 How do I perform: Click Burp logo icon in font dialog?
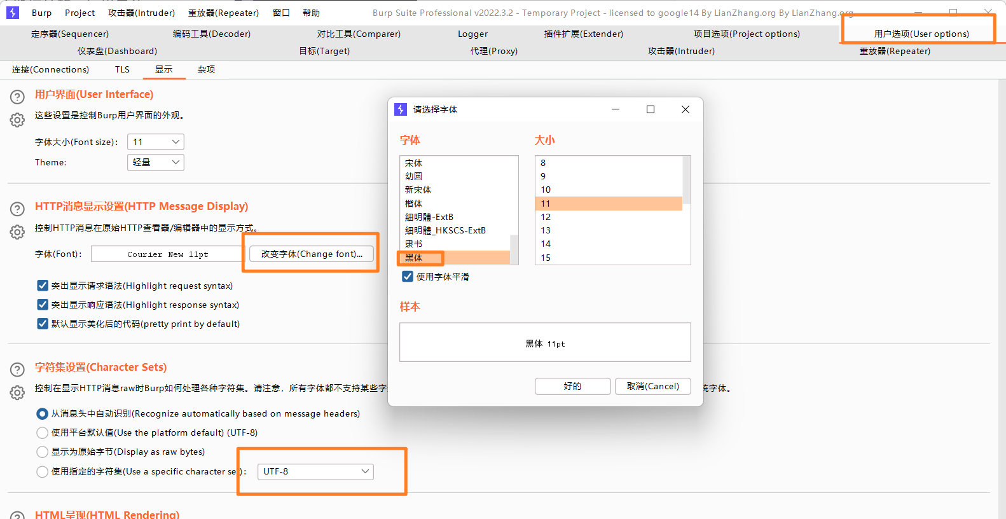point(401,109)
